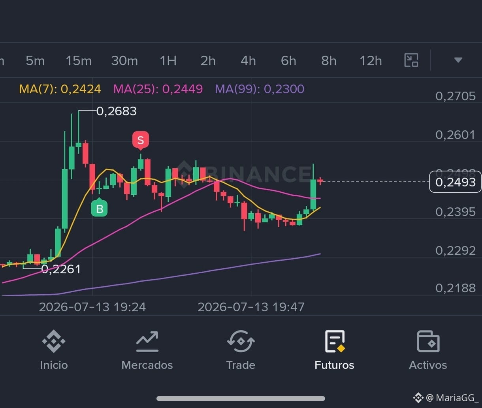Tap the home indicator bar

click(241, 399)
